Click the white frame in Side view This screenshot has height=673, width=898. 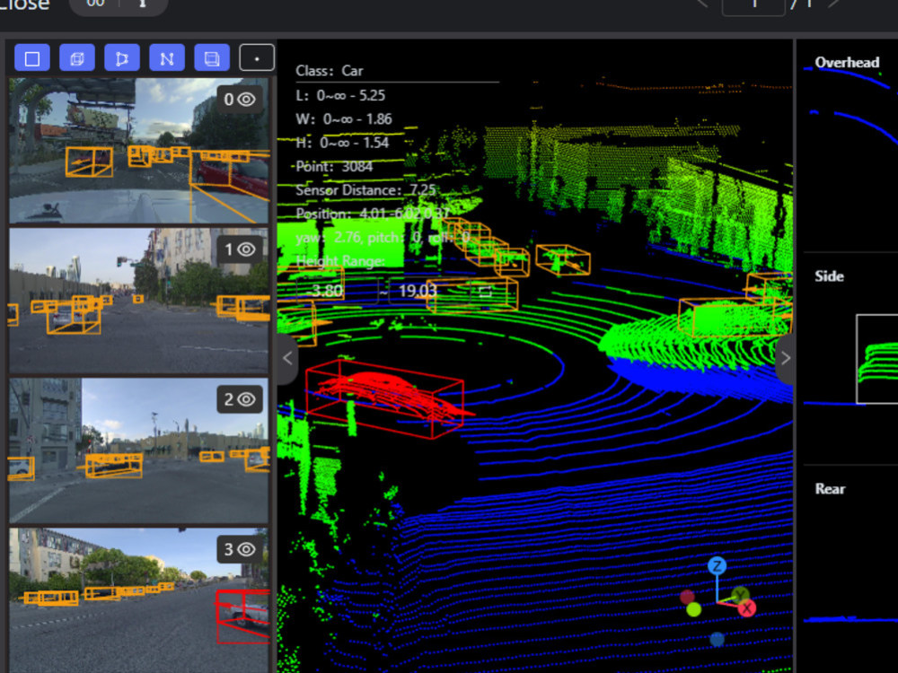click(876, 359)
